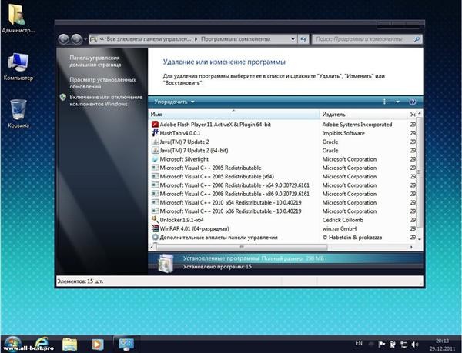This screenshot has height=353, width=462.
Task: Click the horizontal scroll right arrow
Action: 411,247
